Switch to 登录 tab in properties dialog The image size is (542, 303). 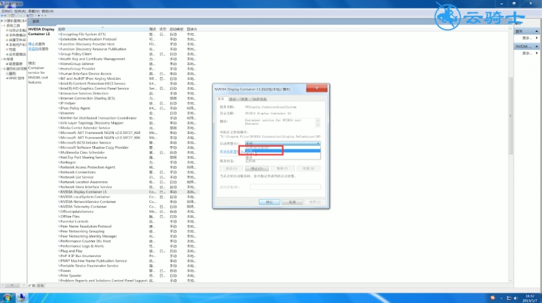click(x=232, y=99)
